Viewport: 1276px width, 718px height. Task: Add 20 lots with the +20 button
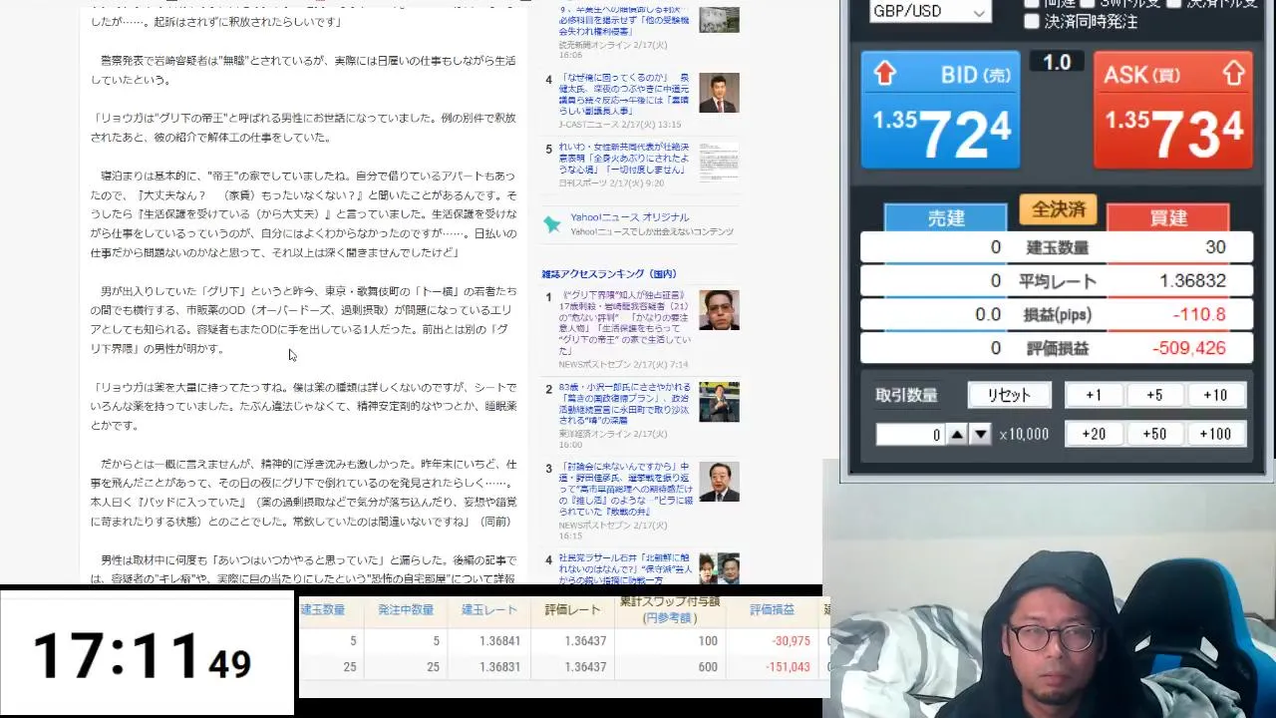(x=1094, y=434)
